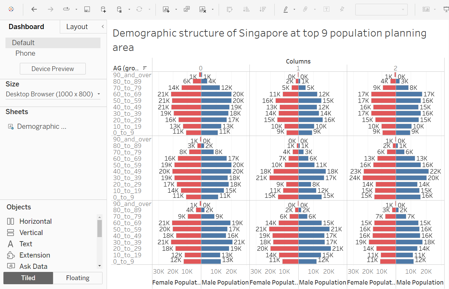Open the New Worksheet dropdown arrow

pyautogui.click(x=176, y=9)
